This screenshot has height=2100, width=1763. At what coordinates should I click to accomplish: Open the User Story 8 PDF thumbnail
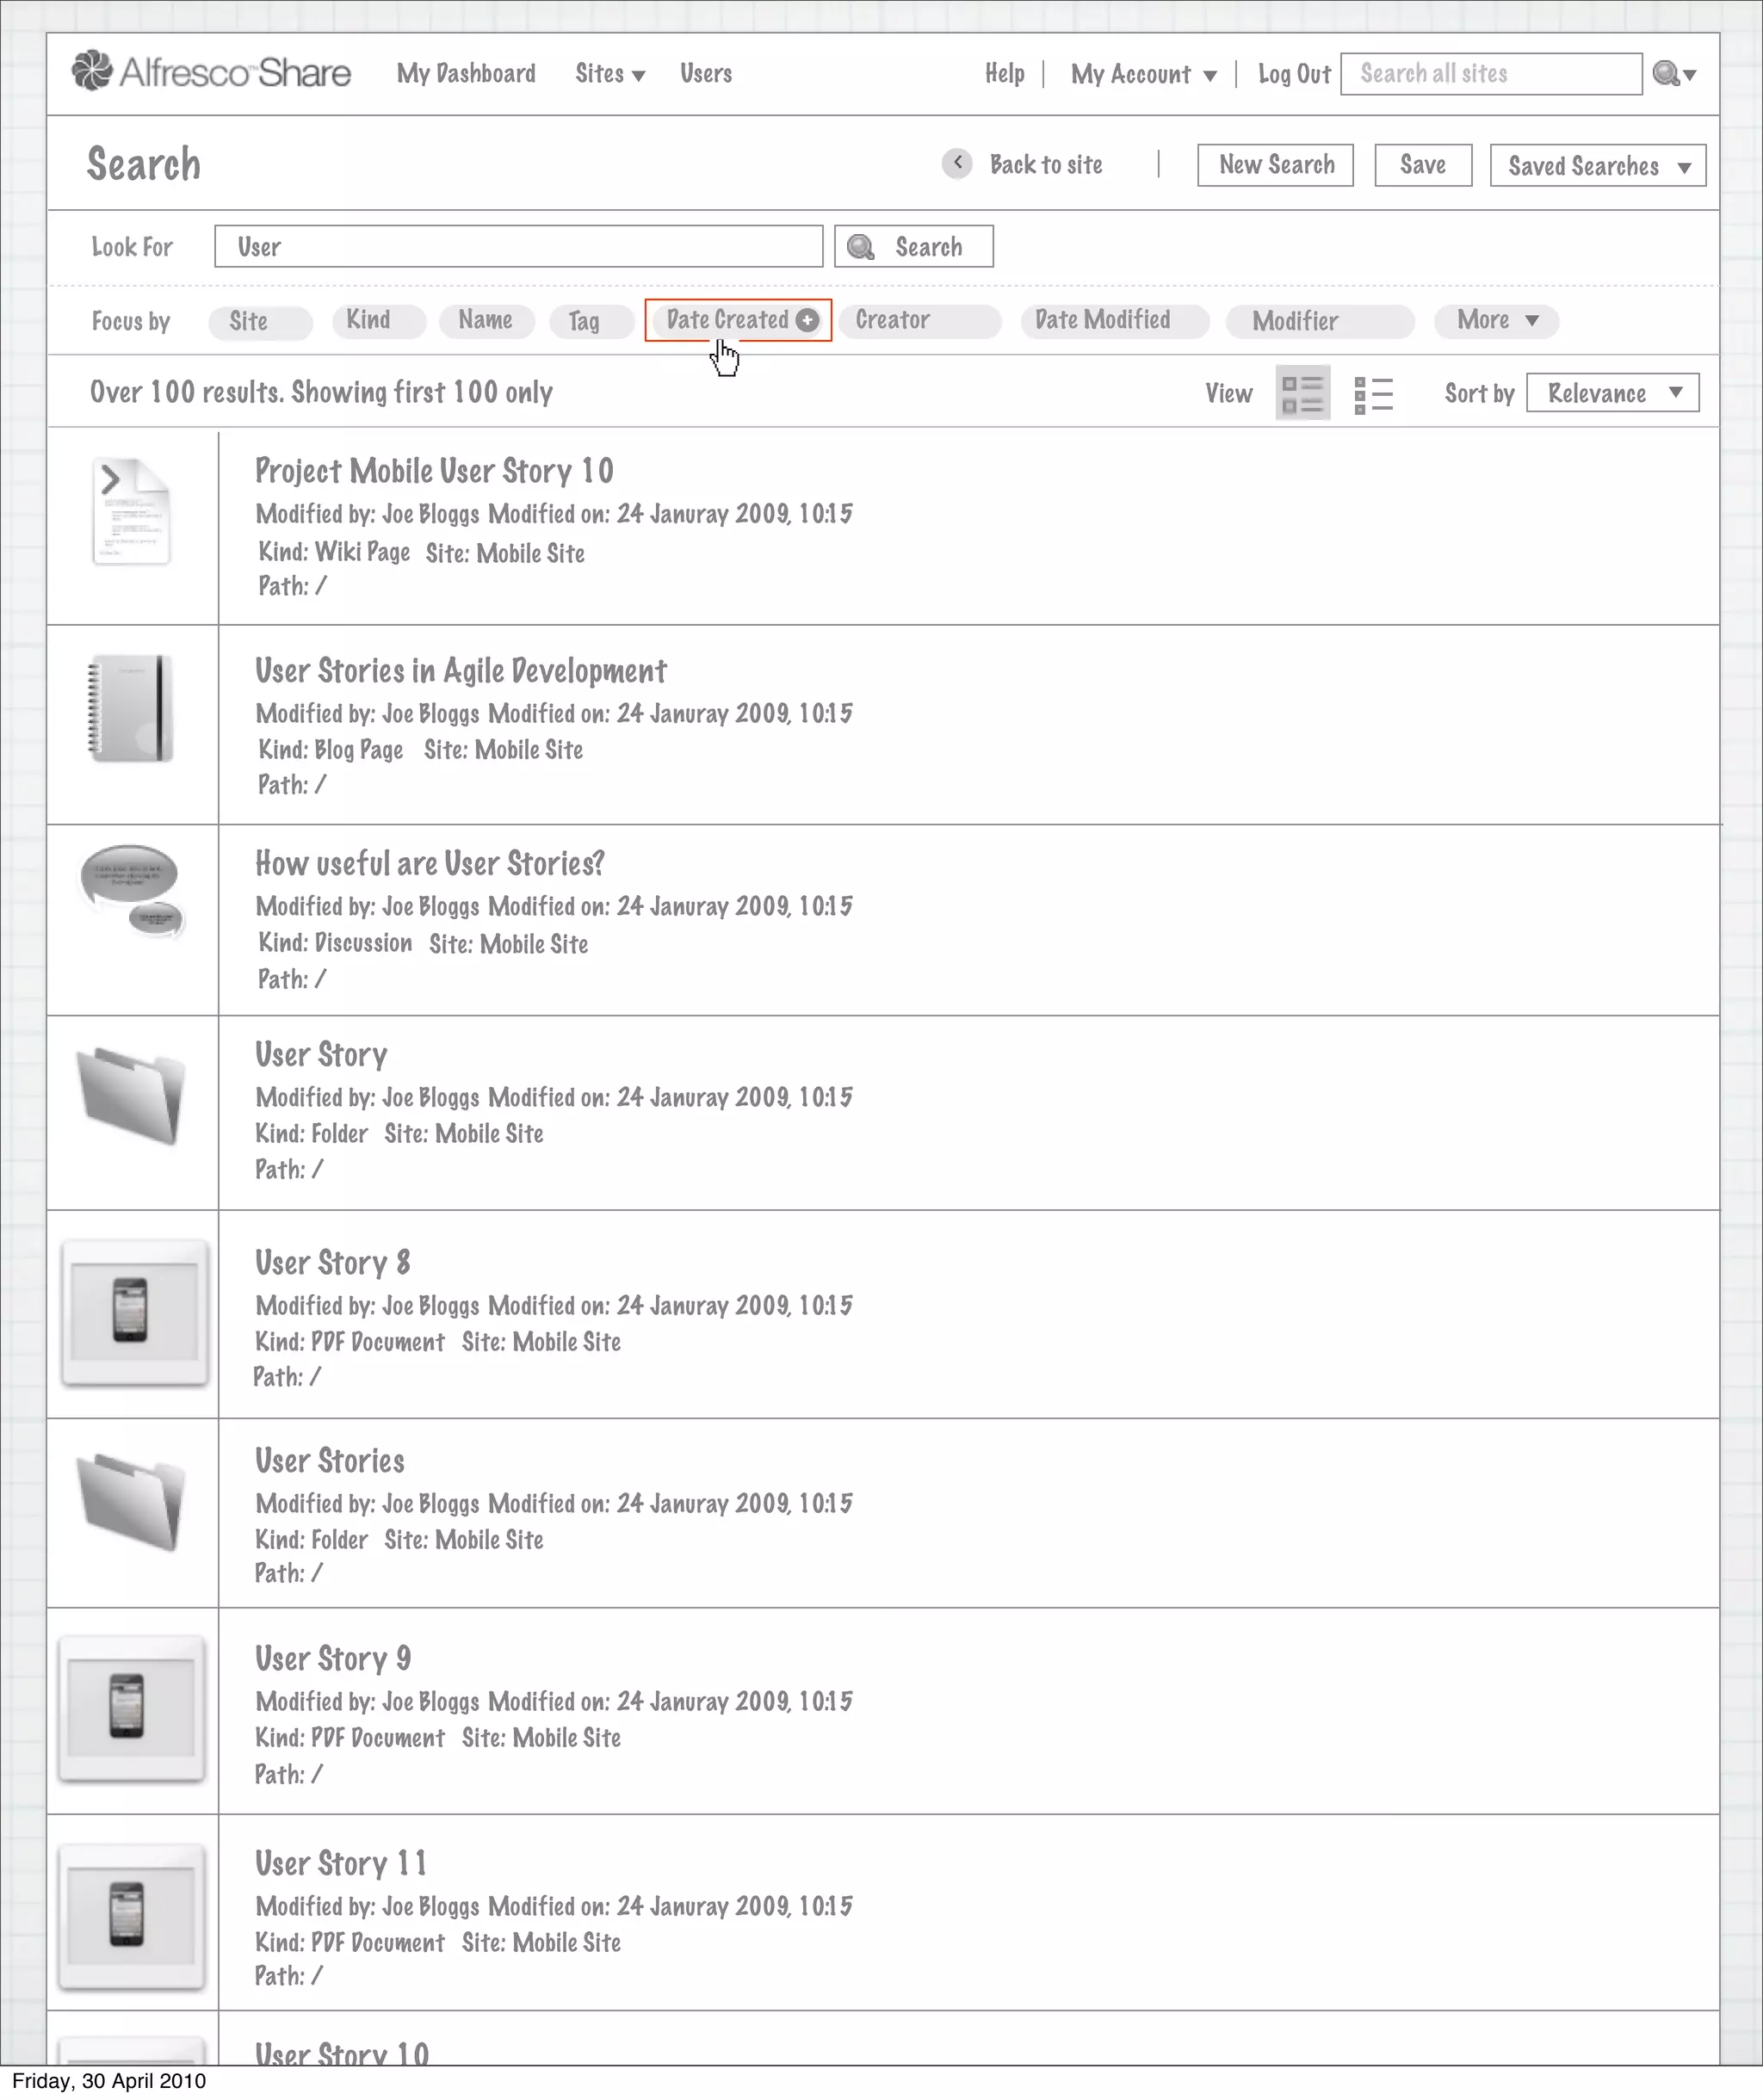coord(134,1312)
